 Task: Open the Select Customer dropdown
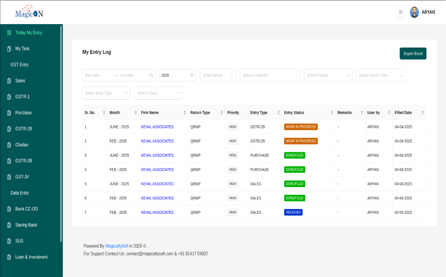pos(270,75)
